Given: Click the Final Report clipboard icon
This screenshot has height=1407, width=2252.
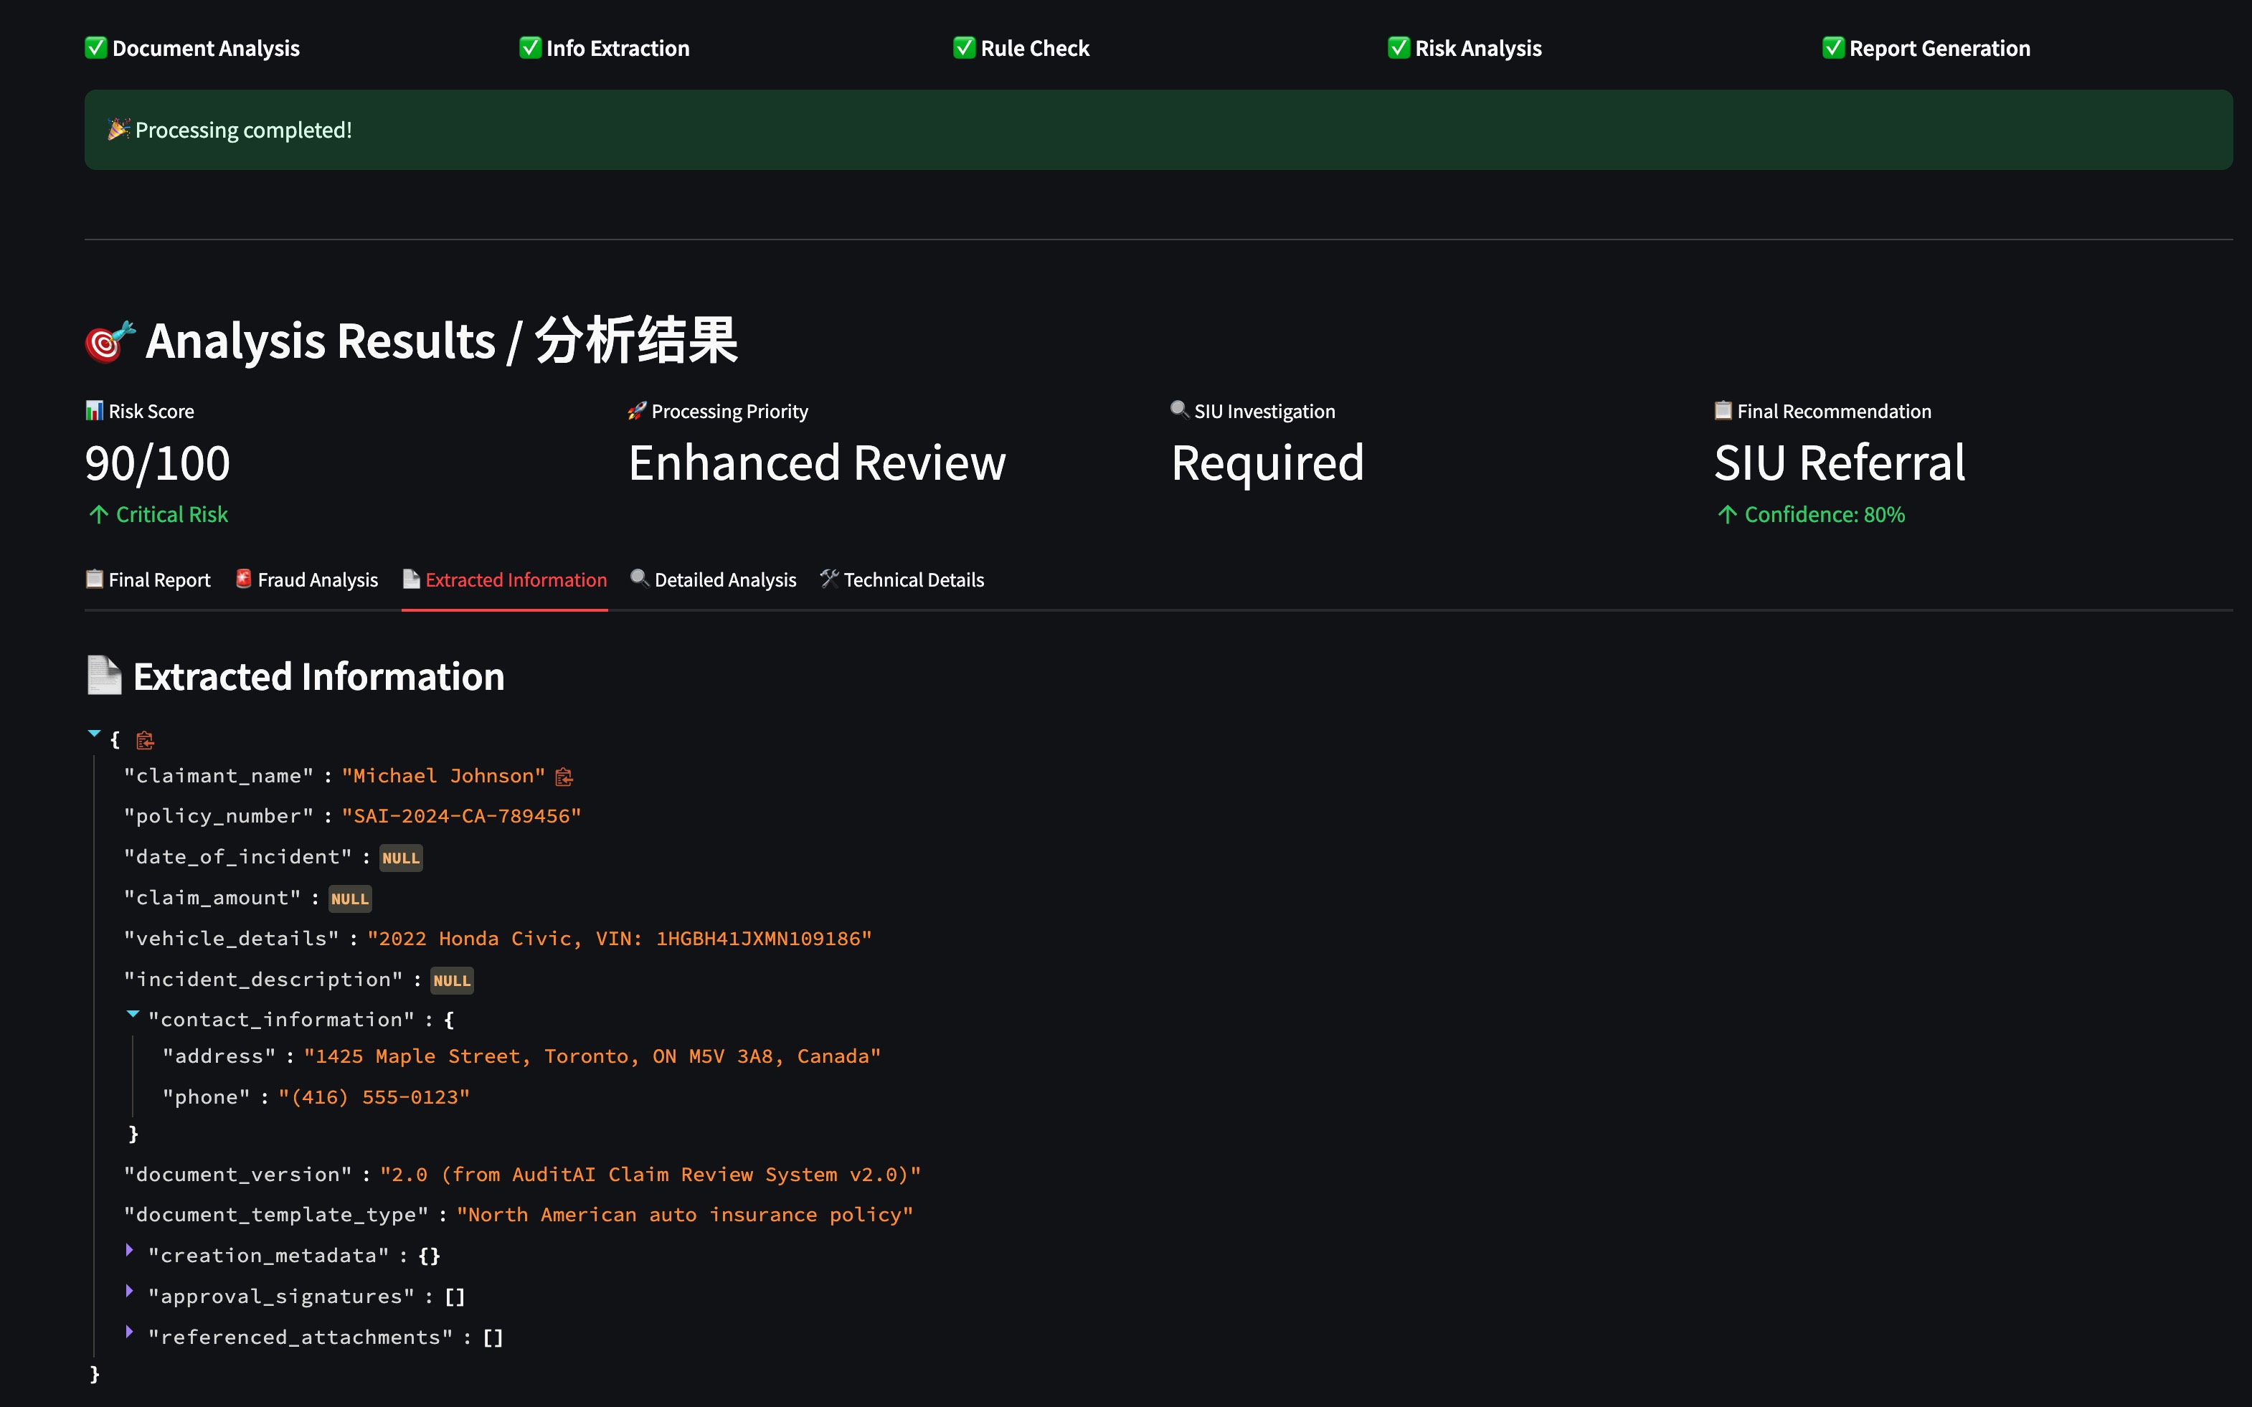Looking at the screenshot, I should tap(94, 579).
